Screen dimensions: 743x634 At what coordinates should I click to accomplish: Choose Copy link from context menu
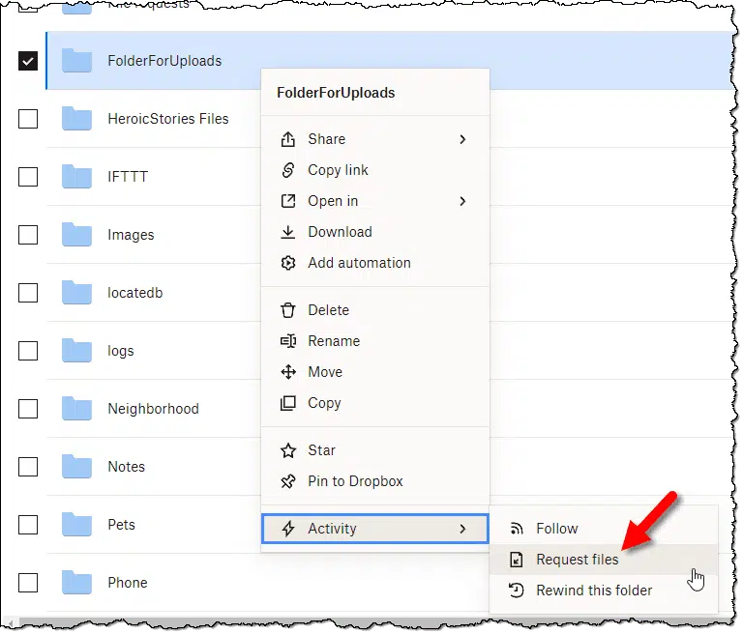tap(375, 170)
